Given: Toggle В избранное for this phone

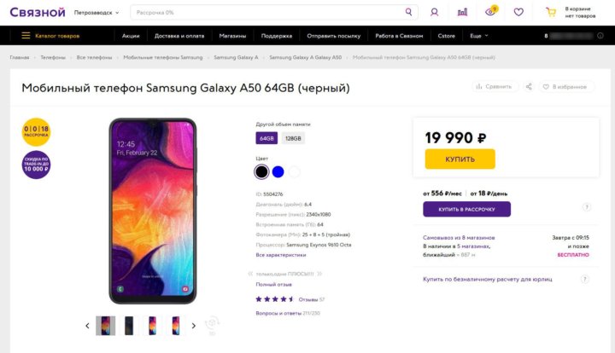Looking at the screenshot, I should click(x=565, y=87).
